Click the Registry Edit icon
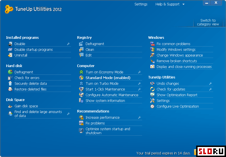226x157 pixels. pos(81,55)
